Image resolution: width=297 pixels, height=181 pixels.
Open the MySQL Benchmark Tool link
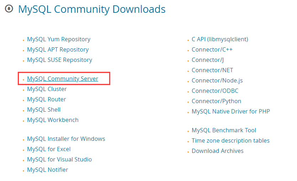click(224, 130)
